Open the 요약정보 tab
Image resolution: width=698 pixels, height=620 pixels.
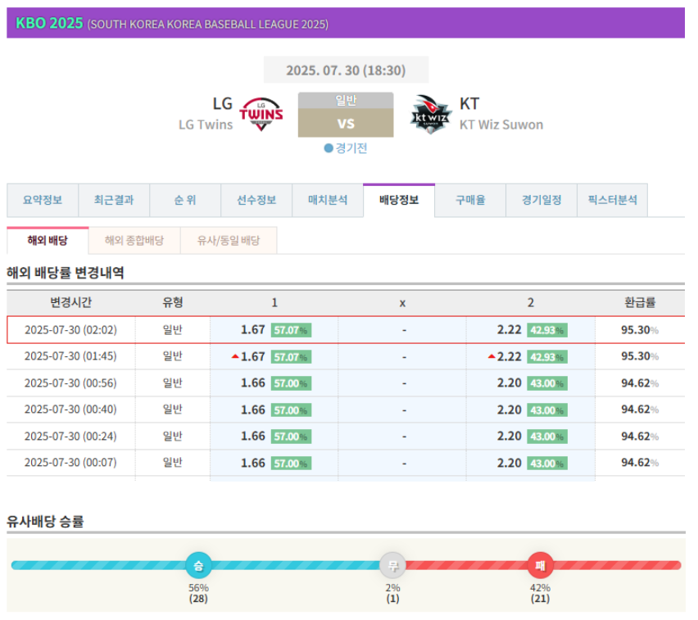(x=43, y=201)
